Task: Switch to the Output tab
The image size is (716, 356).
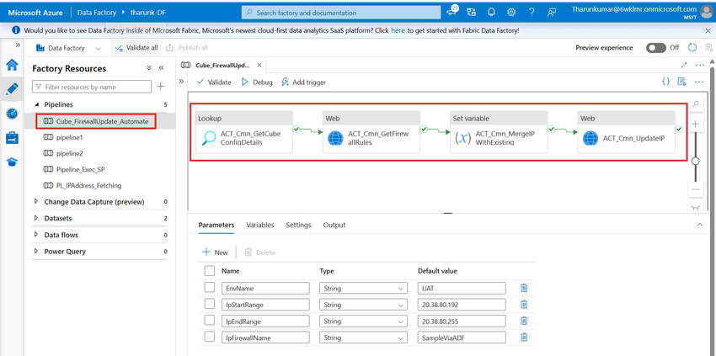Action: click(x=334, y=226)
